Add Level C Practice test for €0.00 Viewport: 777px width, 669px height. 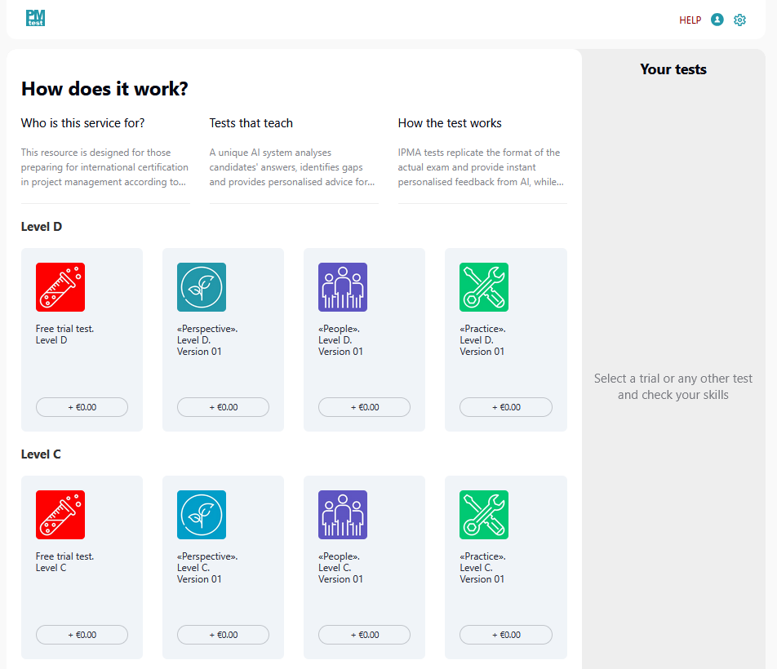[506, 635]
